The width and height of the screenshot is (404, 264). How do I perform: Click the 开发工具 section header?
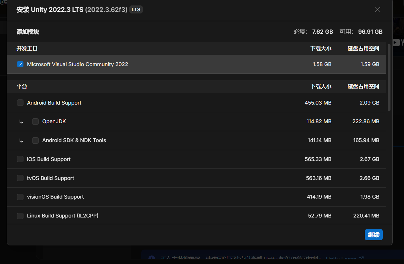27,49
